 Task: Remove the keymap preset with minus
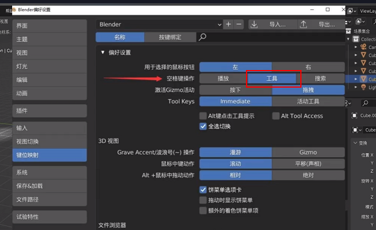tap(239, 24)
